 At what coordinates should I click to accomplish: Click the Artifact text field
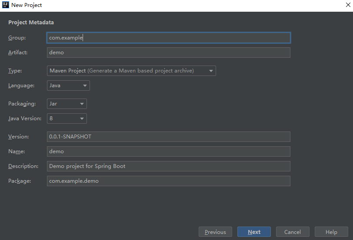169,53
